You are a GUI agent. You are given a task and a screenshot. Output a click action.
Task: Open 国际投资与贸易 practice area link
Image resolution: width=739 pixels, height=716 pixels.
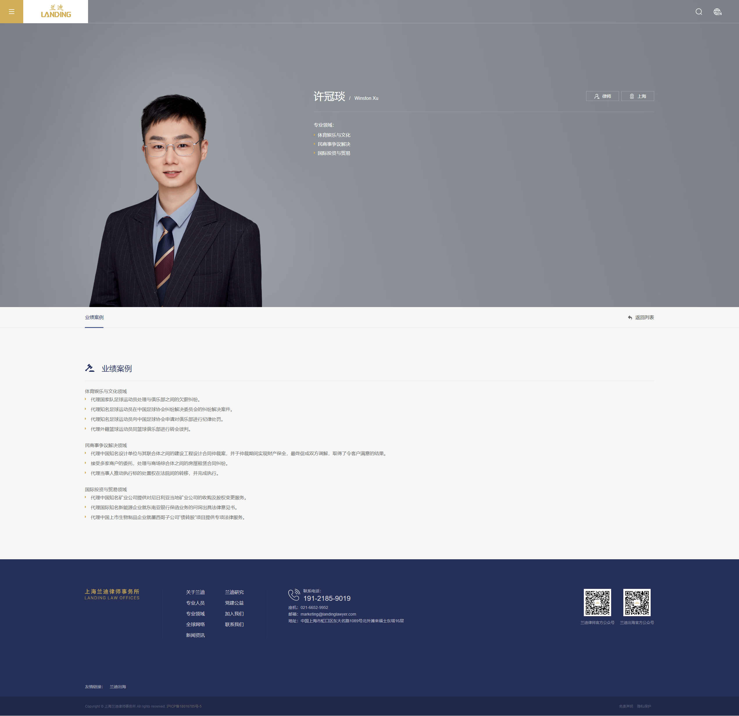tap(334, 153)
